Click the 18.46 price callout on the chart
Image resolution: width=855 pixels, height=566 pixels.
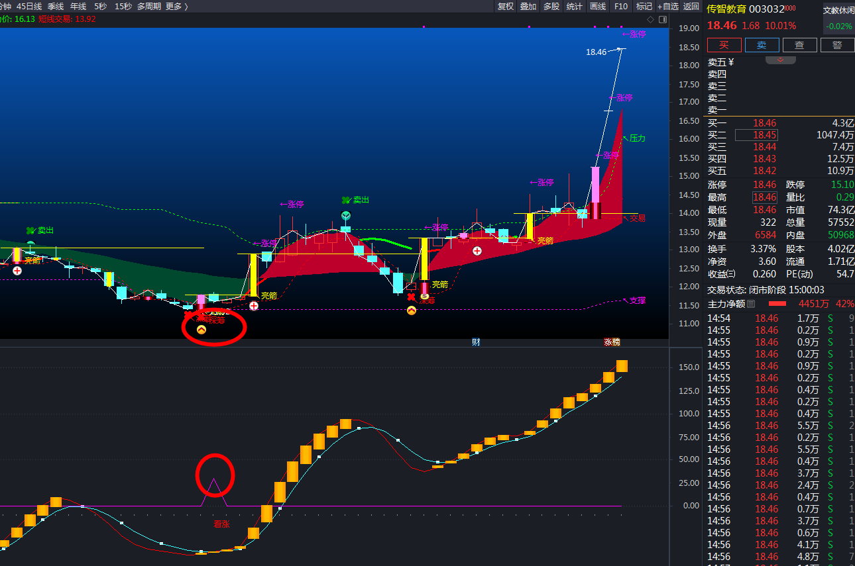(x=596, y=52)
